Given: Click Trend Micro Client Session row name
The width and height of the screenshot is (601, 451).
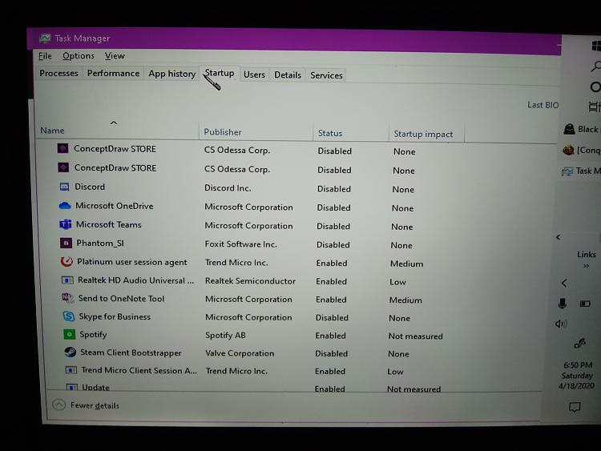Looking at the screenshot, I should [139, 371].
